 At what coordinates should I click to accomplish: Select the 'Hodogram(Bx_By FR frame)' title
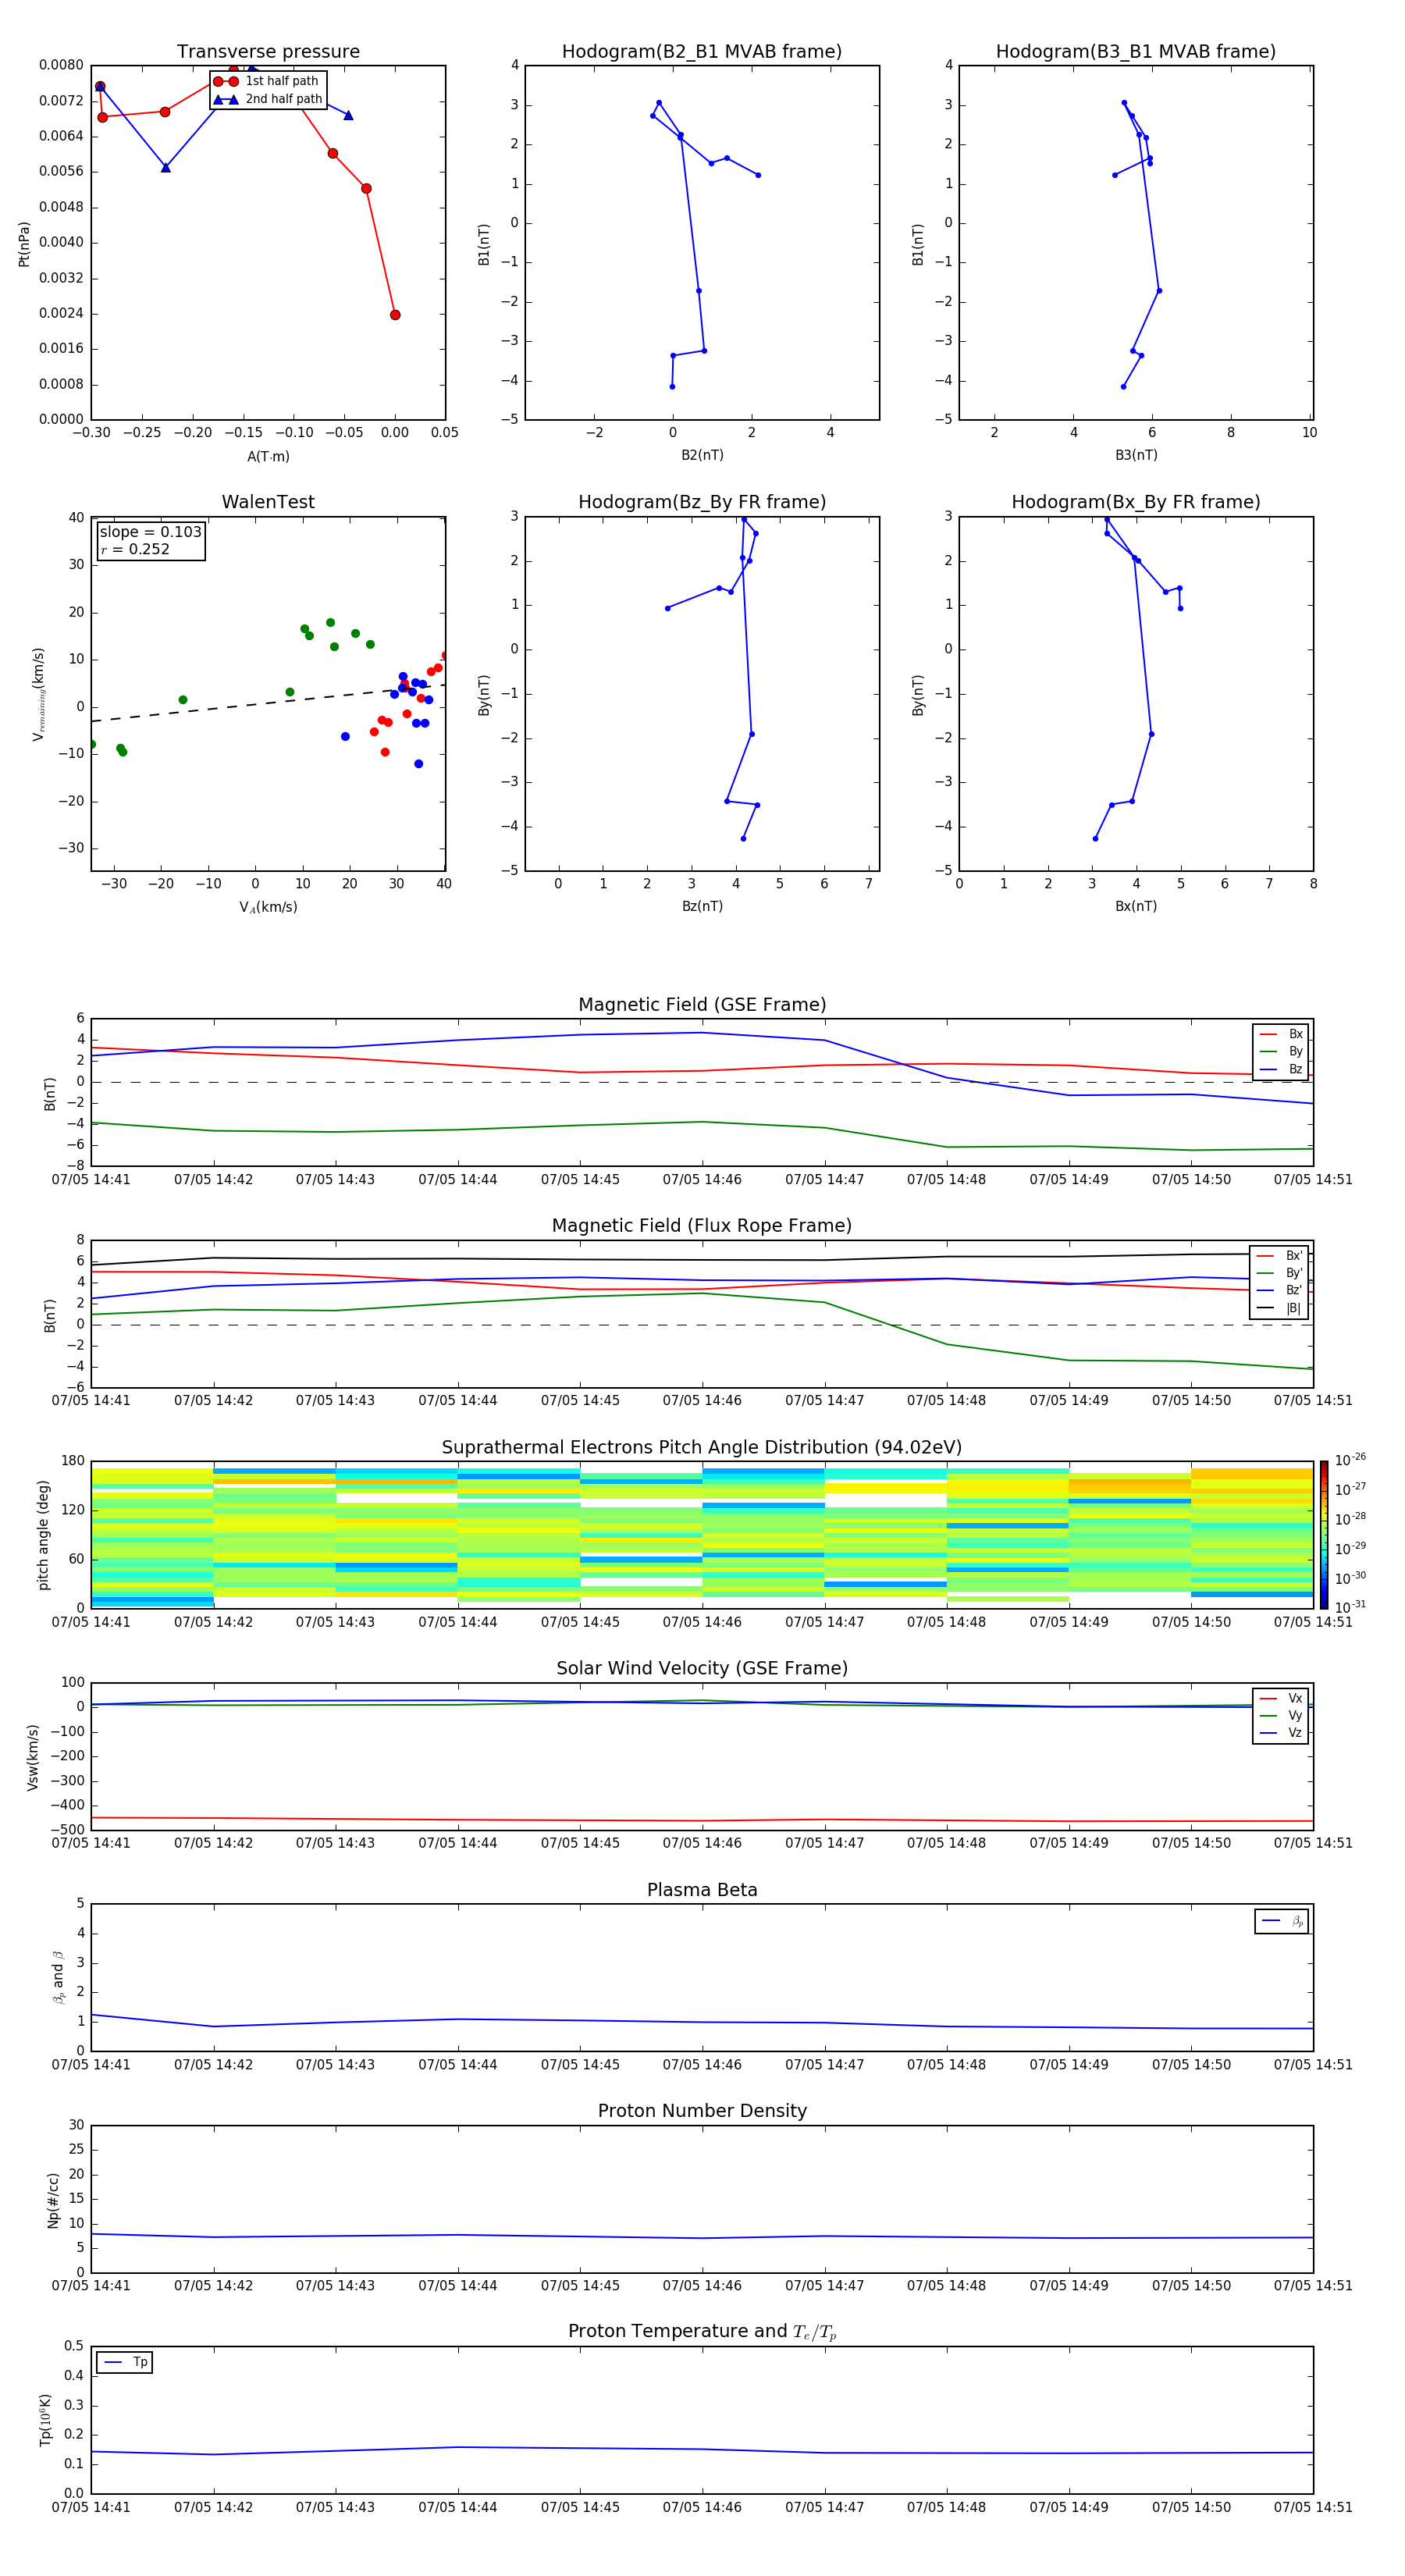click(1136, 502)
